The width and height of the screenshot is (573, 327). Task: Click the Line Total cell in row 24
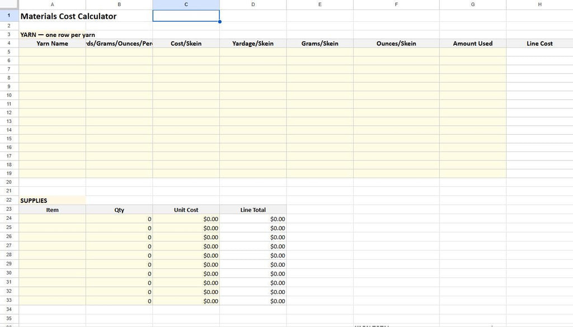[x=253, y=219]
